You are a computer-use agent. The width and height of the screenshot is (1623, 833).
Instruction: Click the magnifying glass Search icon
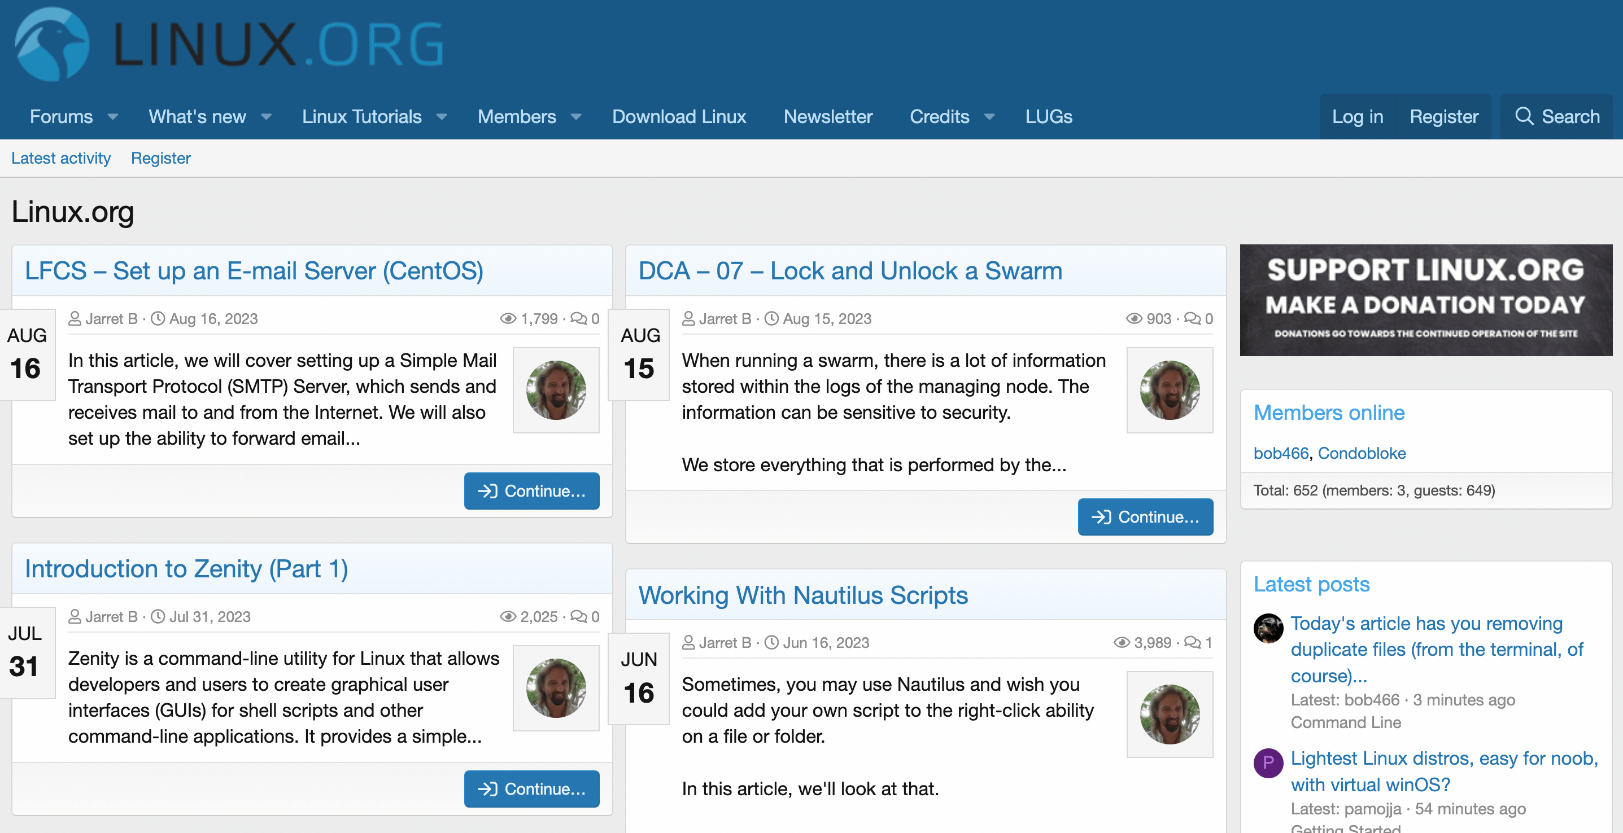pos(1524,116)
